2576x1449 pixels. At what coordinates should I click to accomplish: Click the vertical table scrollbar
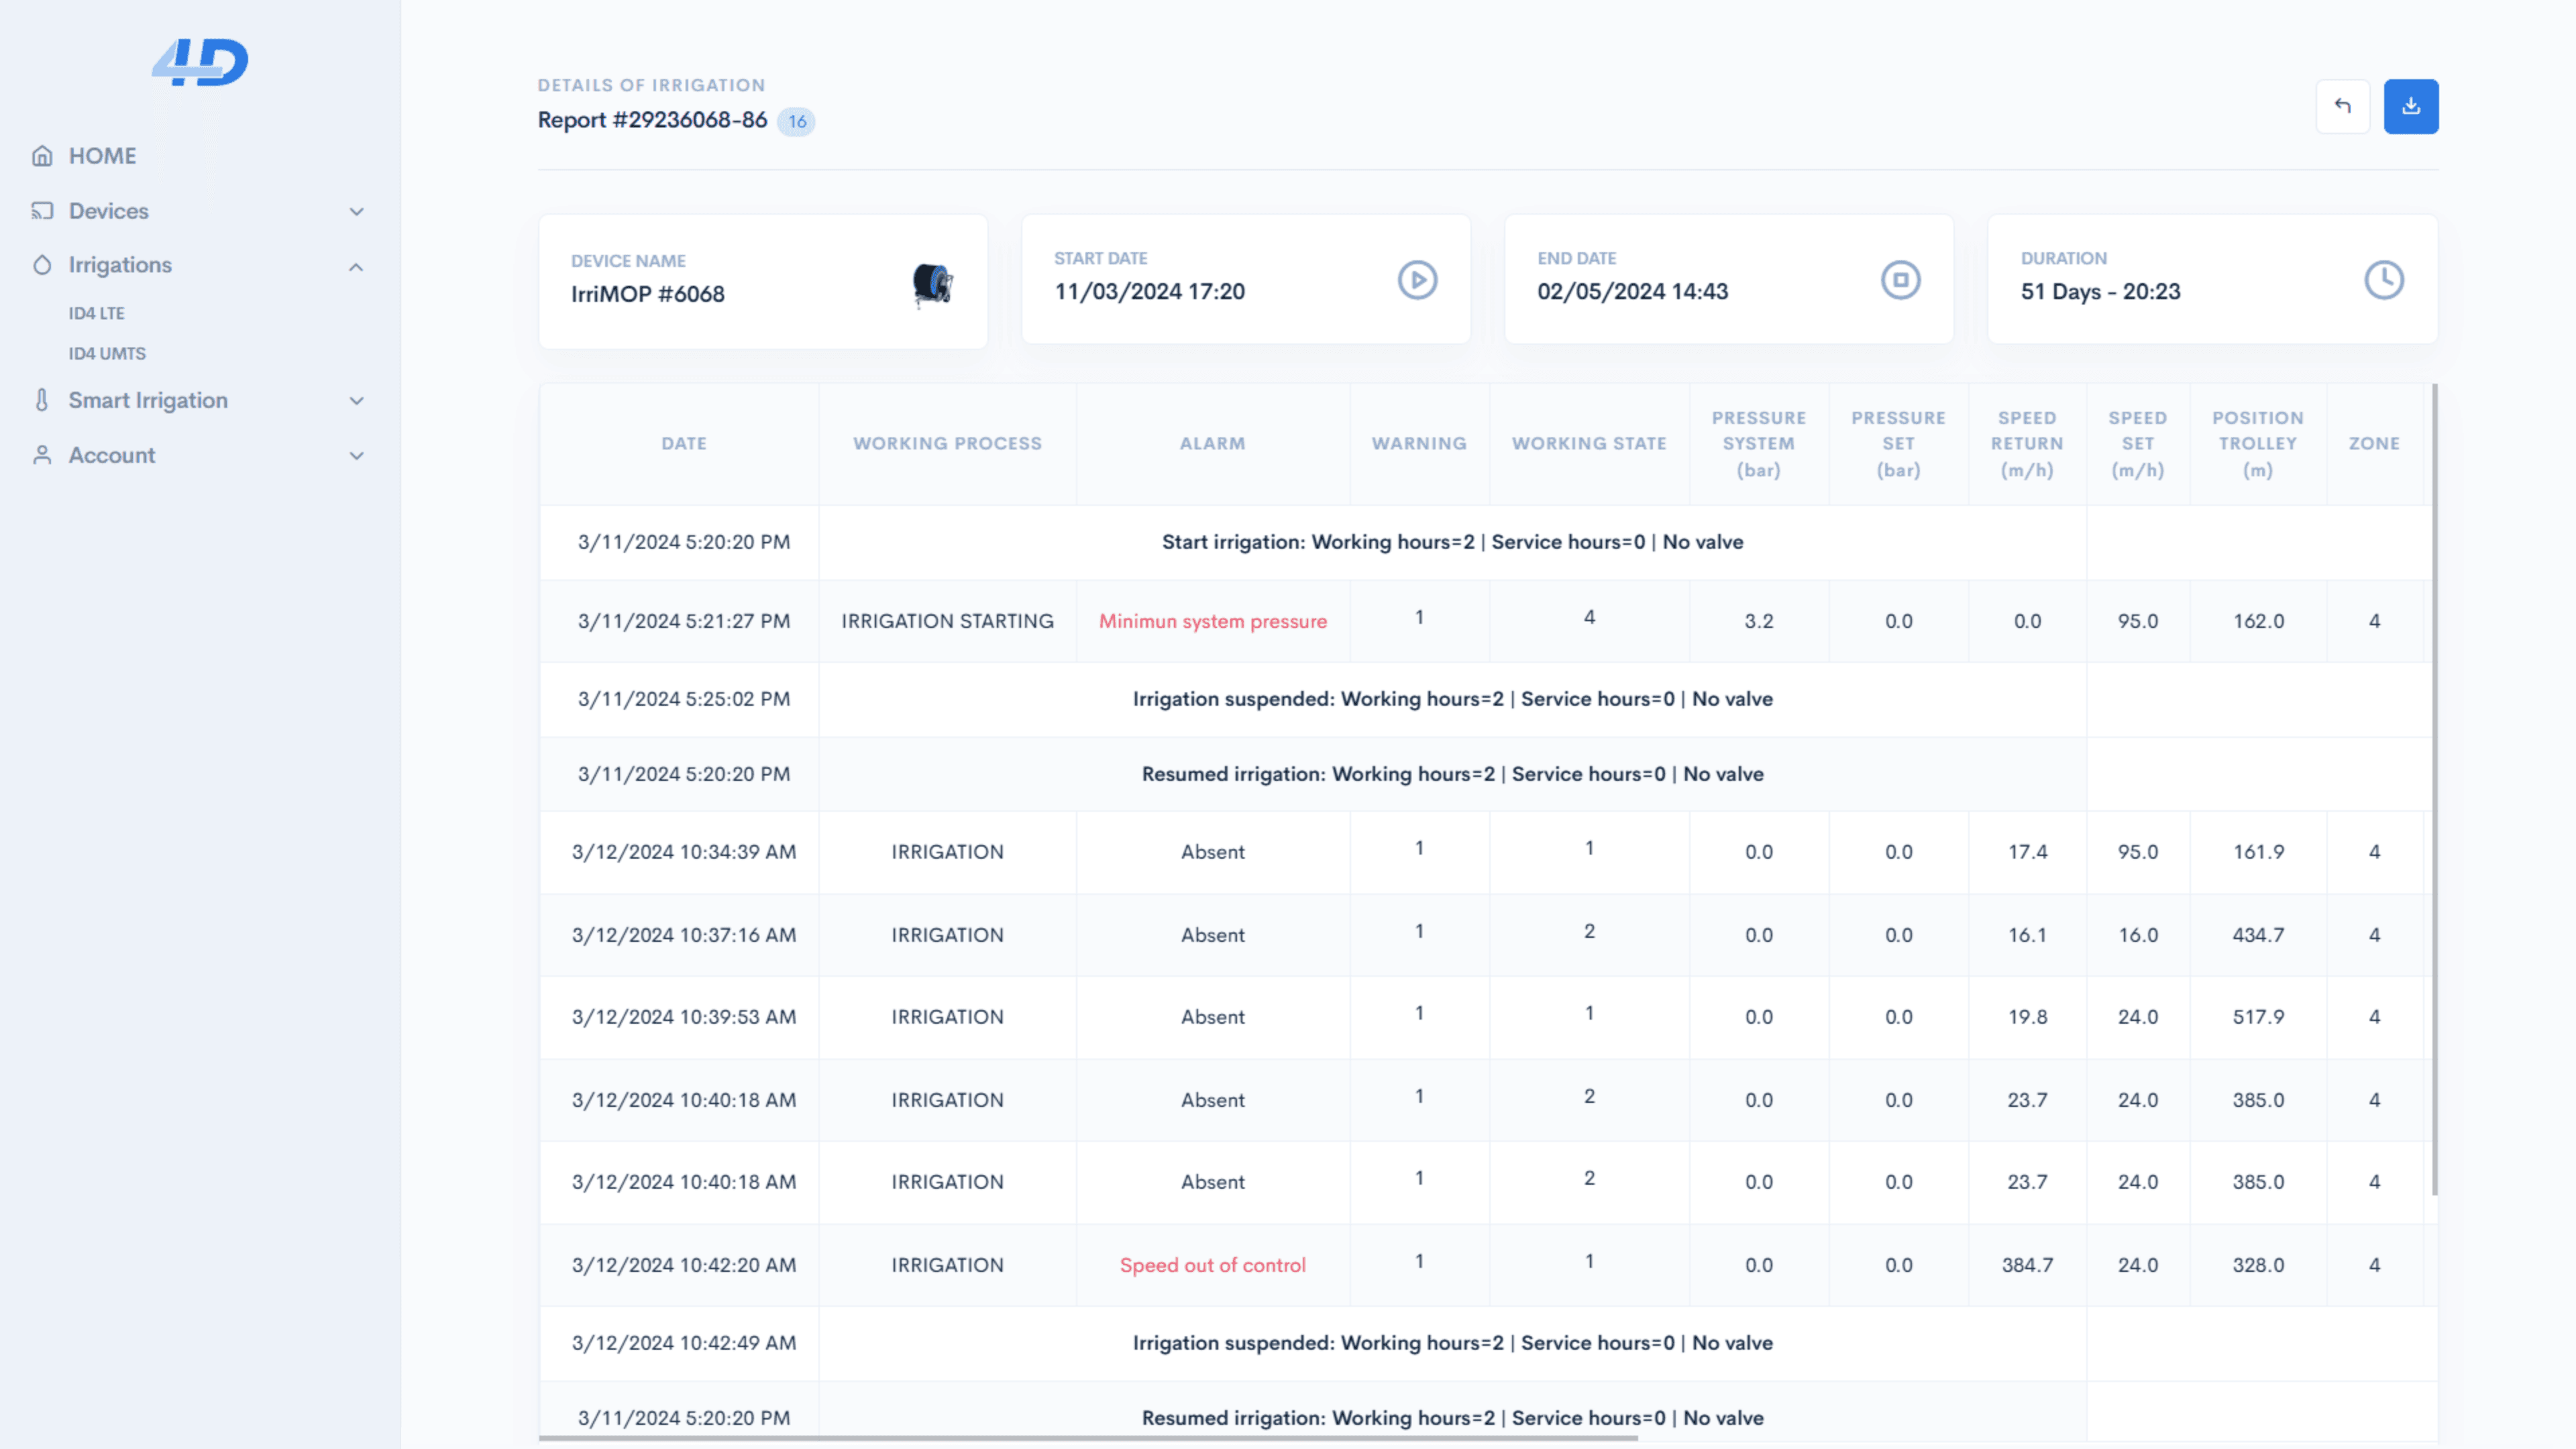point(2434,790)
